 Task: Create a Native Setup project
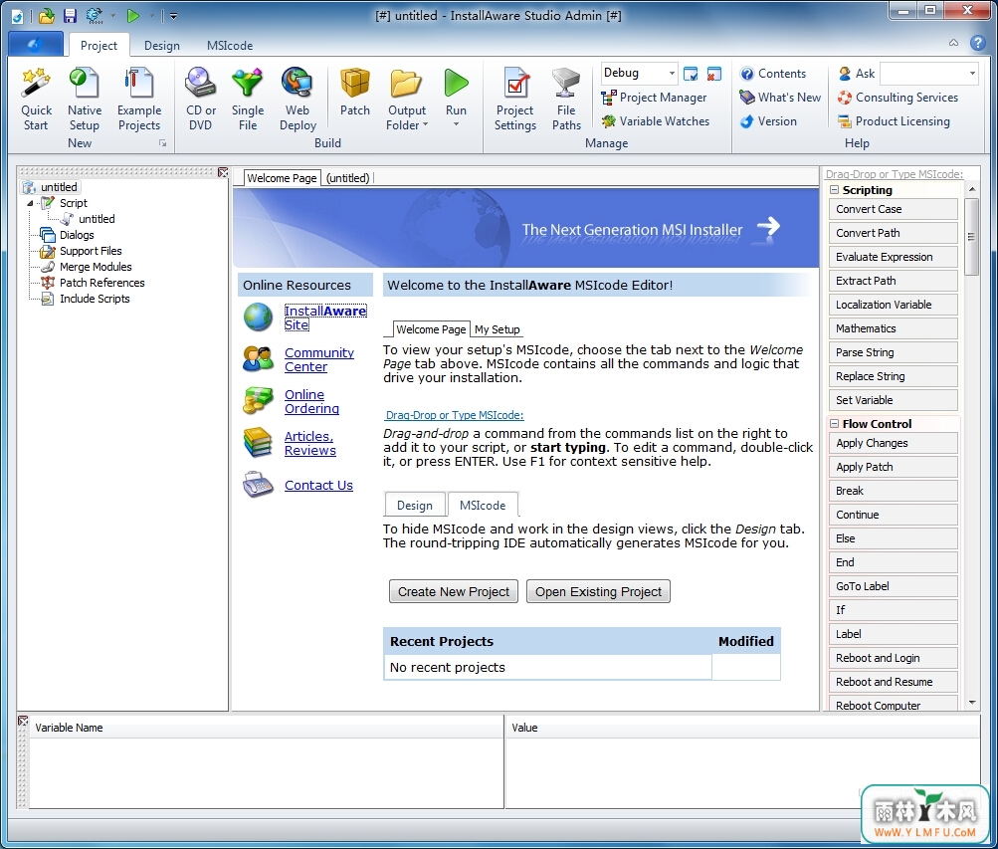coord(84,100)
